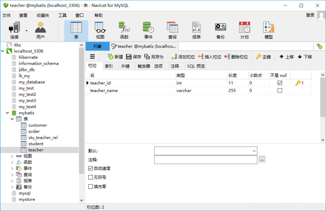Screen dimensions: 326x211
Task: Open the 查询 (Query) toolbar icon
Action: tap(172, 30)
